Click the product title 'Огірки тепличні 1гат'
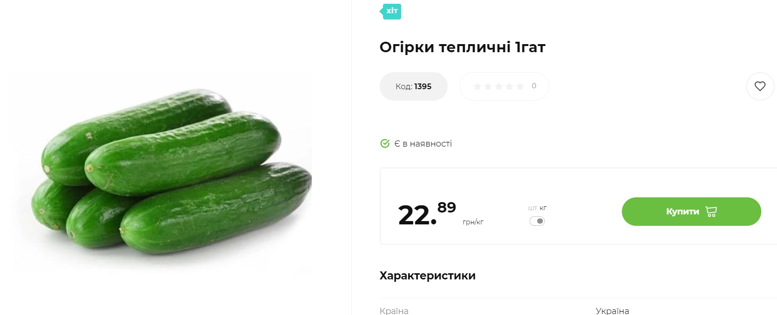 pos(462,47)
